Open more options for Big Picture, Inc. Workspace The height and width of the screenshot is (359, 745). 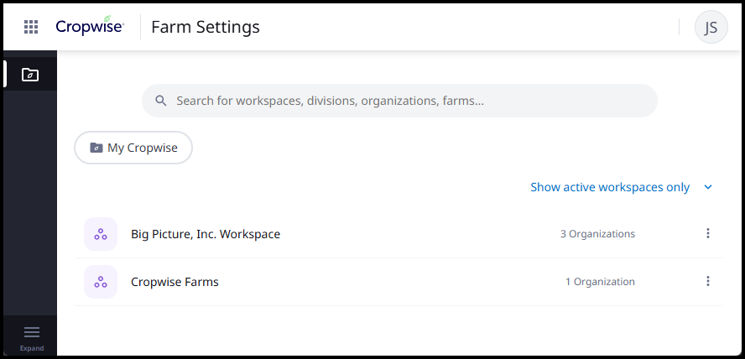(x=708, y=234)
